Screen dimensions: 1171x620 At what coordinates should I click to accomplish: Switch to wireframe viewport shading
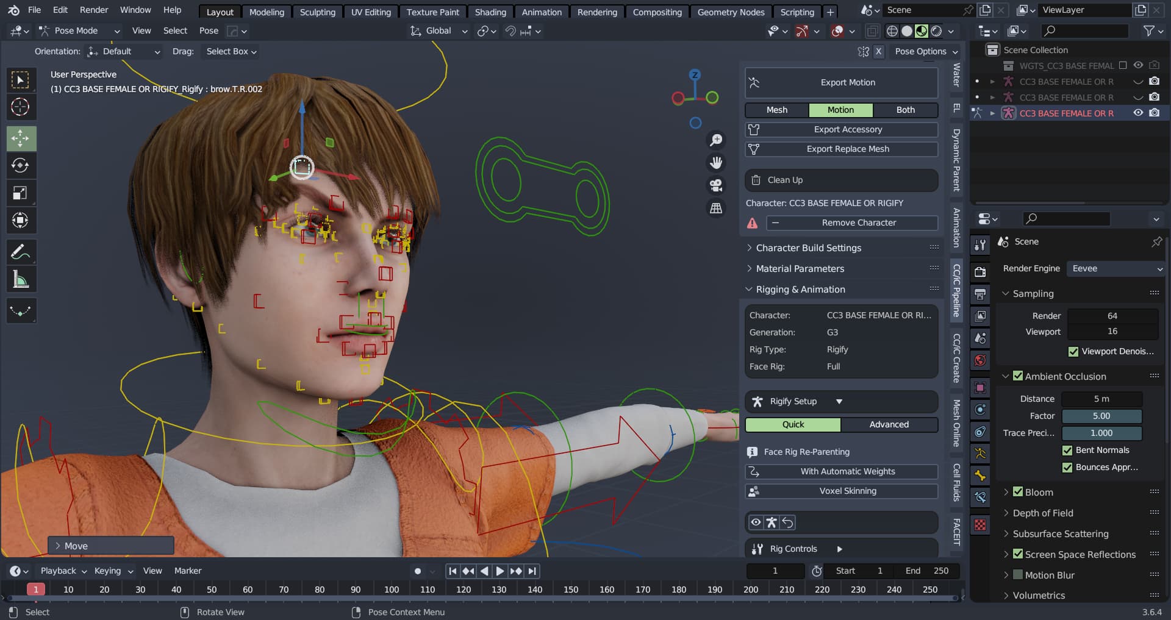click(x=892, y=31)
